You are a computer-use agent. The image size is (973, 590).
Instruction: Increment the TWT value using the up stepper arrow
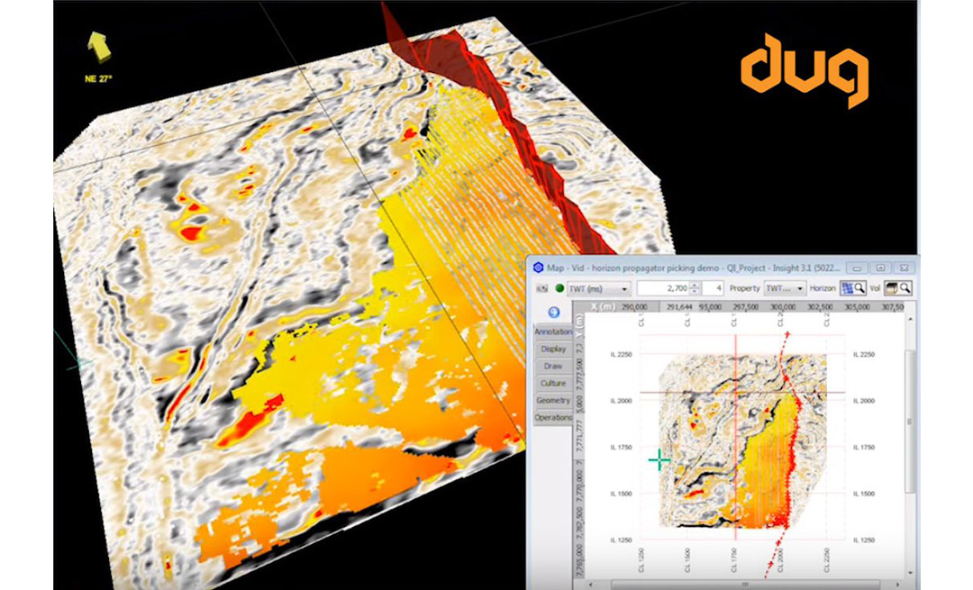694,284
